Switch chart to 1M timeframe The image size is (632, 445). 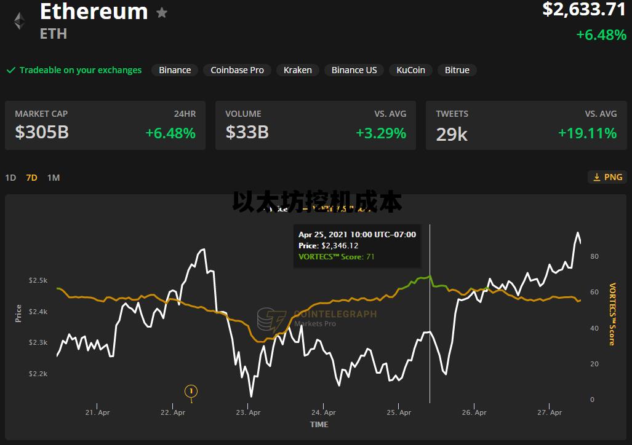[x=53, y=178]
